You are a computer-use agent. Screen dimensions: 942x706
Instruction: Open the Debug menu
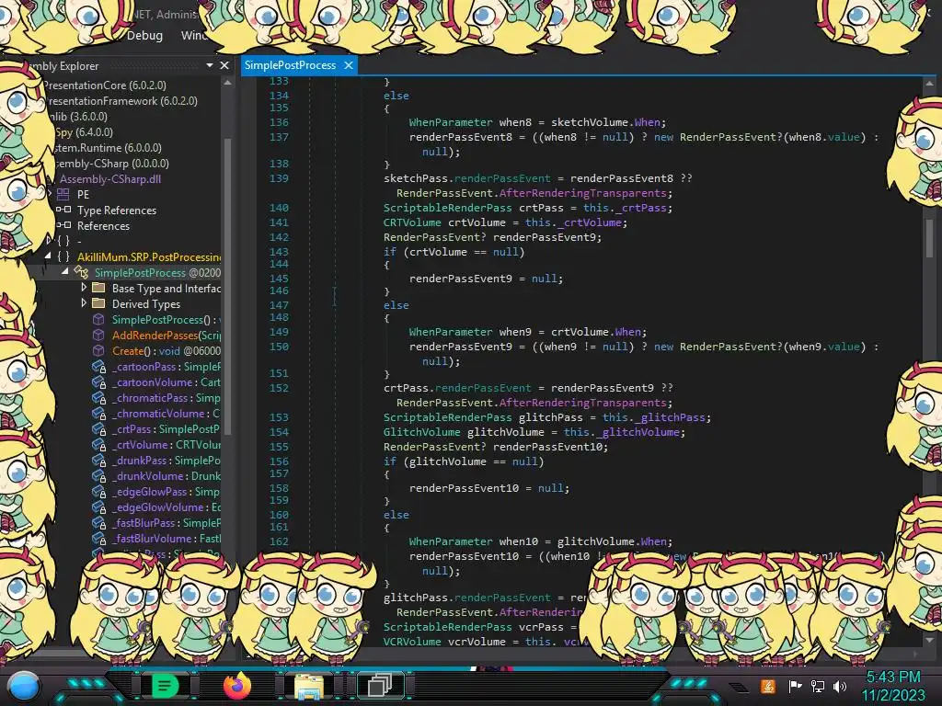[144, 36]
